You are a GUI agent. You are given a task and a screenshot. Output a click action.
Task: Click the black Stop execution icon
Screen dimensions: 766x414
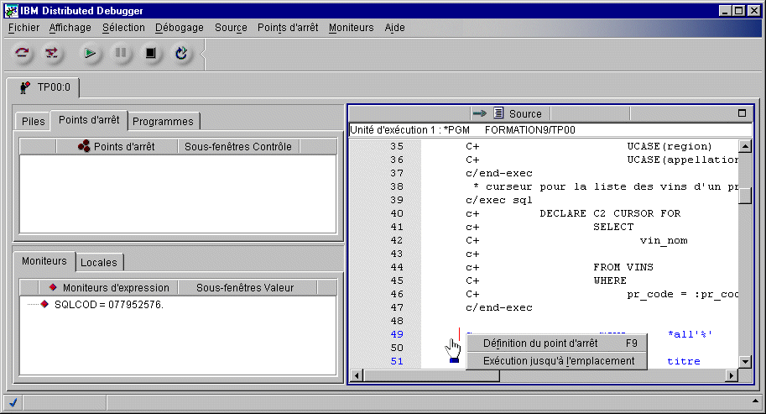pos(151,54)
